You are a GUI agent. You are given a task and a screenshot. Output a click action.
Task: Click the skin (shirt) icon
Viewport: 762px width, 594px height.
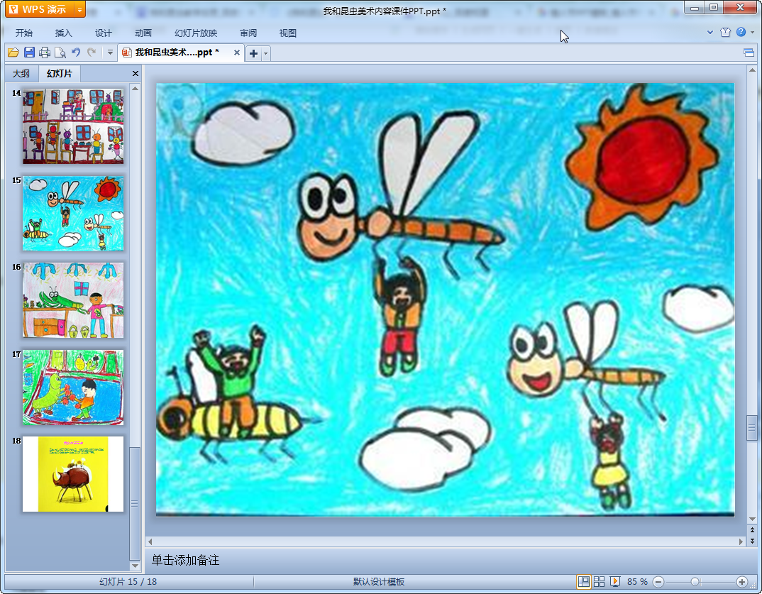(725, 33)
